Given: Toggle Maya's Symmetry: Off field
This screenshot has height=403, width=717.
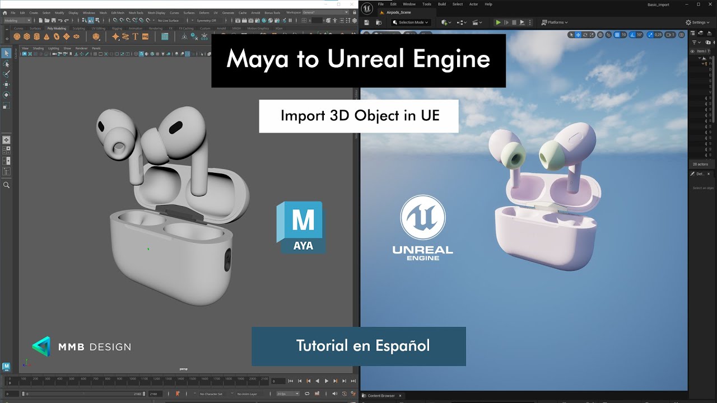Looking at the screenshot, I should [x=207, y=20].
